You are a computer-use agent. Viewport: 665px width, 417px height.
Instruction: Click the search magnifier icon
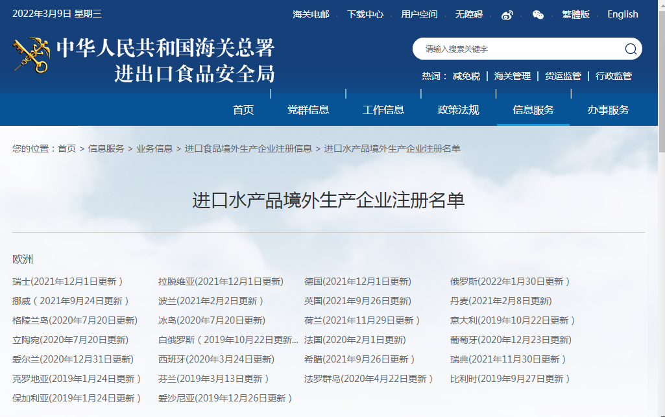[x=629, y=49]
